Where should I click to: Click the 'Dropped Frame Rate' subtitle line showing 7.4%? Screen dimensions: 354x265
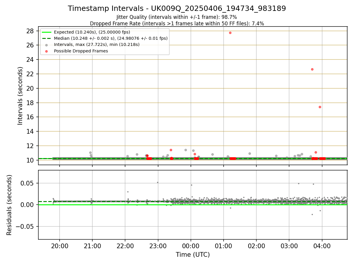[x=177, y=23]
